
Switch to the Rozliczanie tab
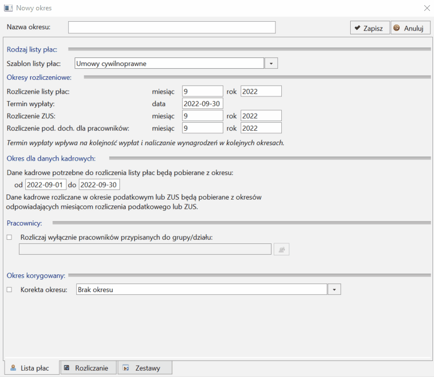(x=88, y=368)
